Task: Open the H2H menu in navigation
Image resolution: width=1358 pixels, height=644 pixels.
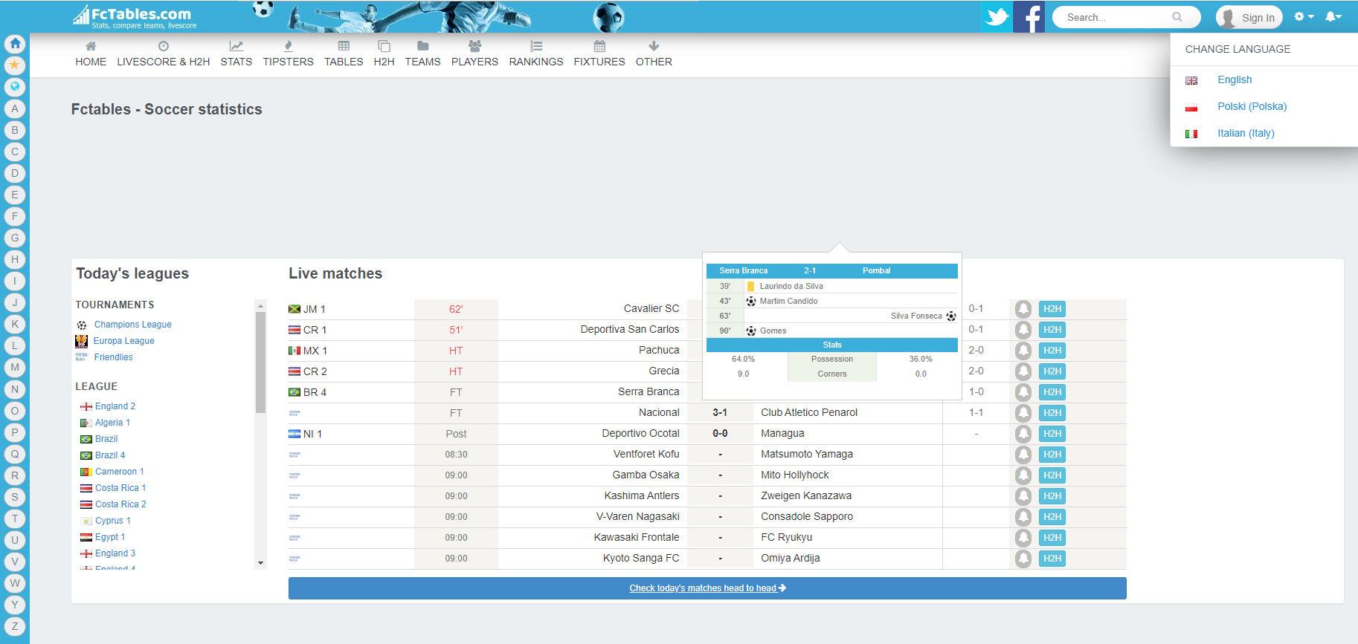Action: point(384,54)
